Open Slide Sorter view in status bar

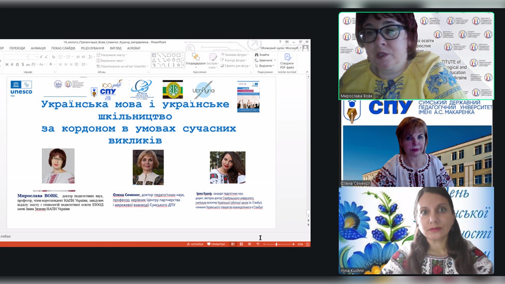tap(241, 244)
